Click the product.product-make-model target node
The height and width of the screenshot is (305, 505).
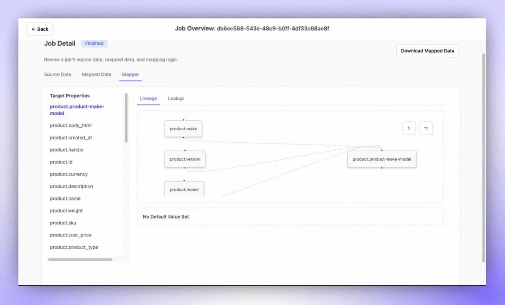382,159
